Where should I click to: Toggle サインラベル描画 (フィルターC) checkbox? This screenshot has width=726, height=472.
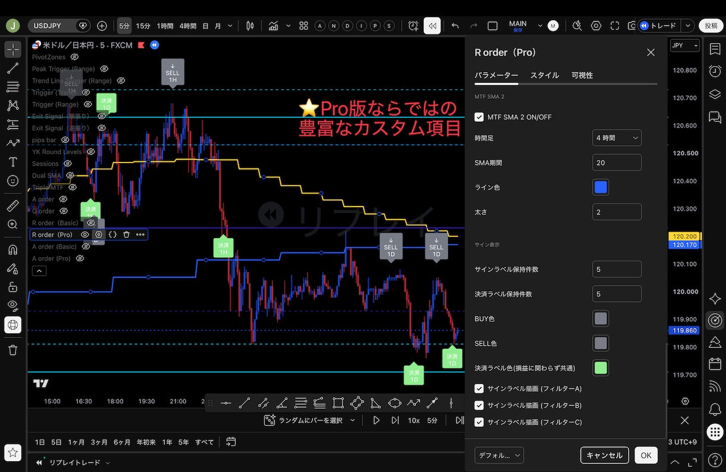tap(479, 422)
